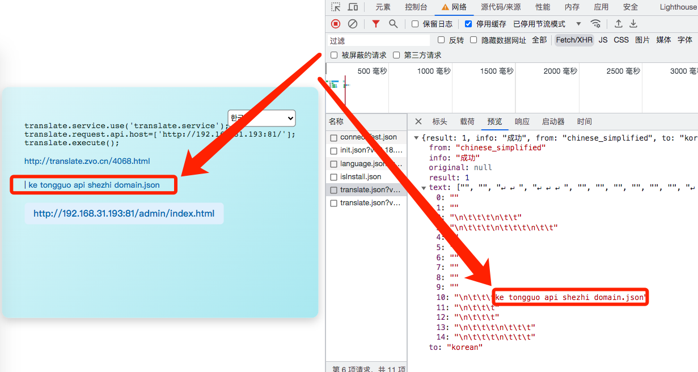Open the 控制台 panel tab
Screen dimensions: 698x372
416,7
